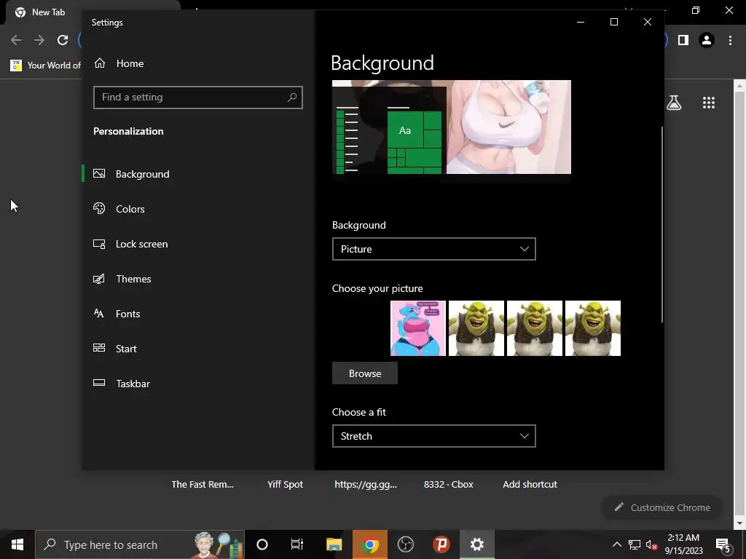This screenshot has width=746, height=559.
Task: Open the Background personalization page
Action: (x=198, y=174)
